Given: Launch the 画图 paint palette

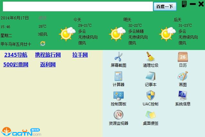Looking at the screenshot, I should [x=183, y=76].
